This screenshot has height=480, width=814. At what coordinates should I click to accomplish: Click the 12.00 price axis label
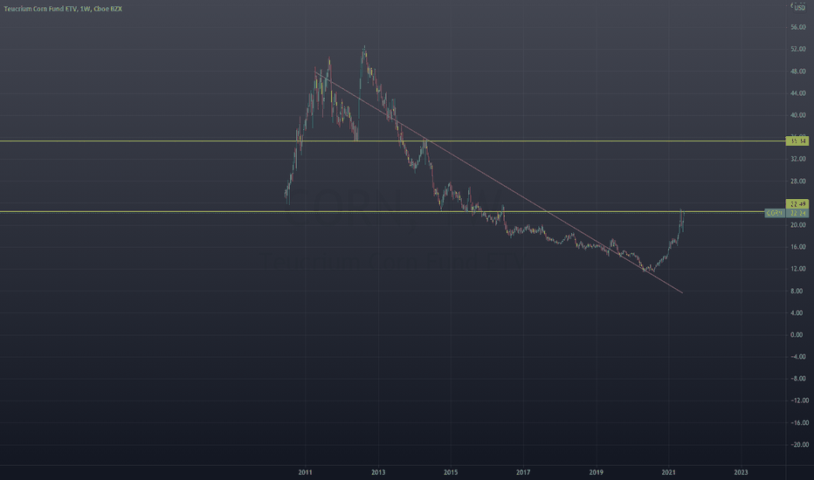pyautogui.click(x=798, y=269)
